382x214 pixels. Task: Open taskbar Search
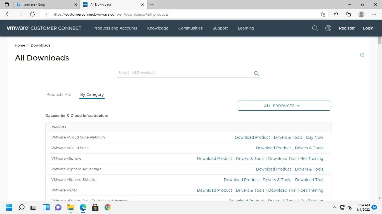click(22, 207)
